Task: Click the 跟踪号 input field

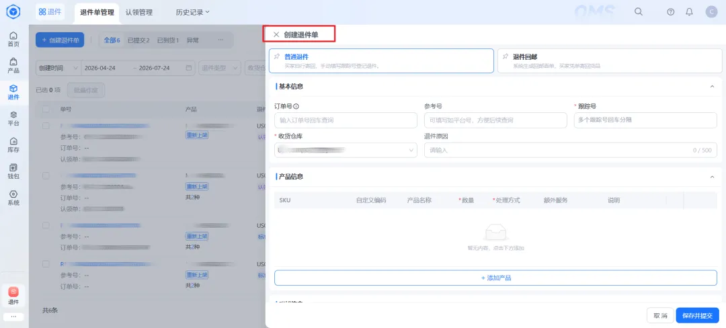Action: point(645,120)
